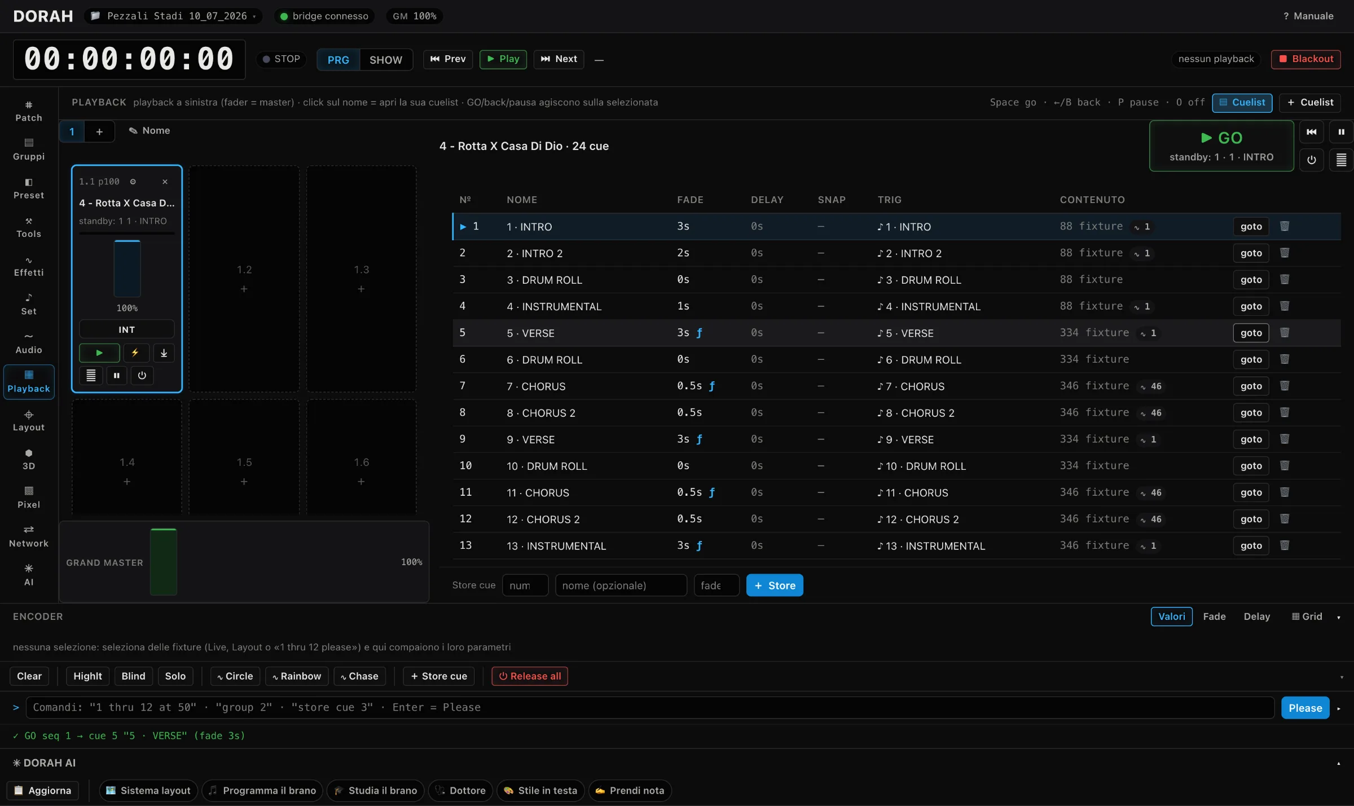Open the Gruppi section in sidebar

pyautogui.click(x=29, y=149)
